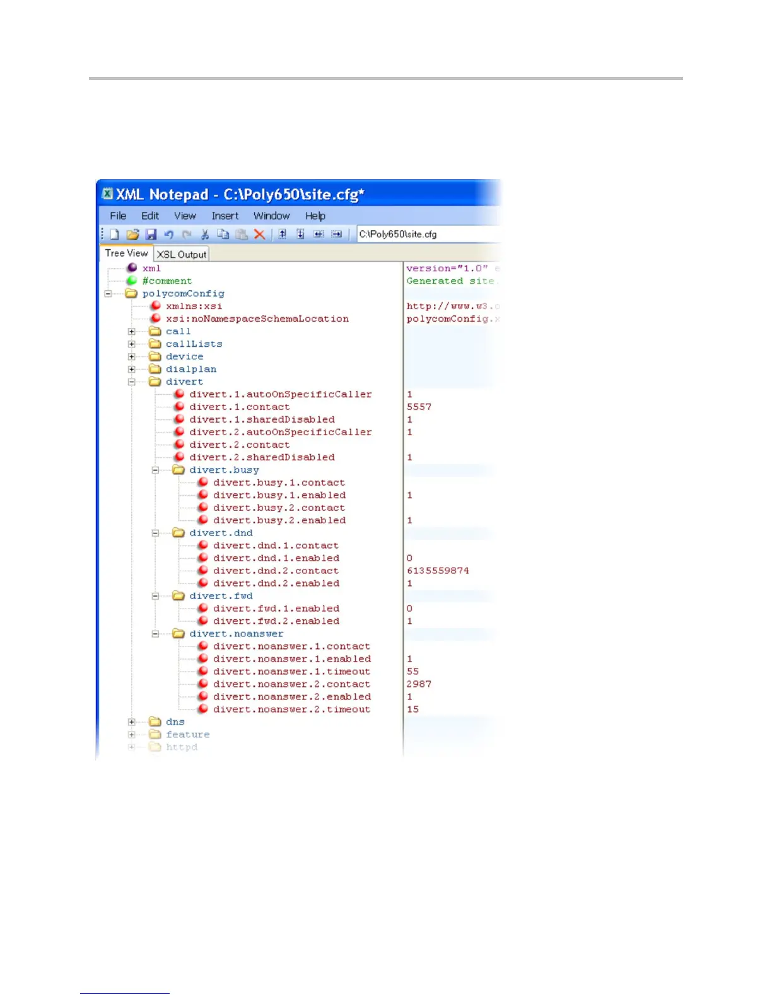This screenshot has width=772, height=999.
Task: Open the File menu
Action: click(x=118, y=216)
